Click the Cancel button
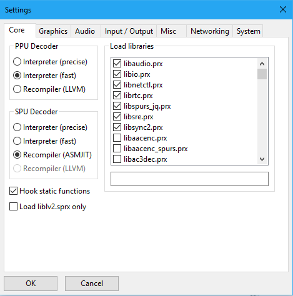The image size is (293, 296). [x=92, y=284]
